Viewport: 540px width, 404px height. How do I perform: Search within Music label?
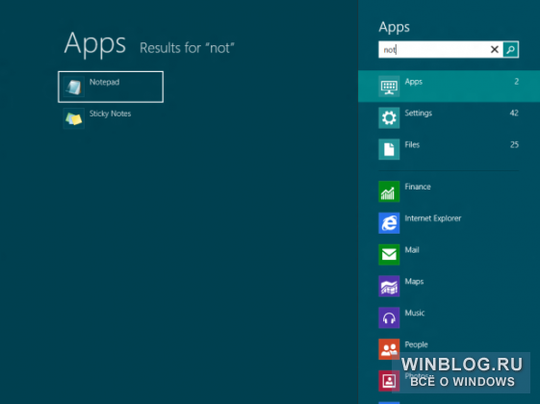(415, 313)
